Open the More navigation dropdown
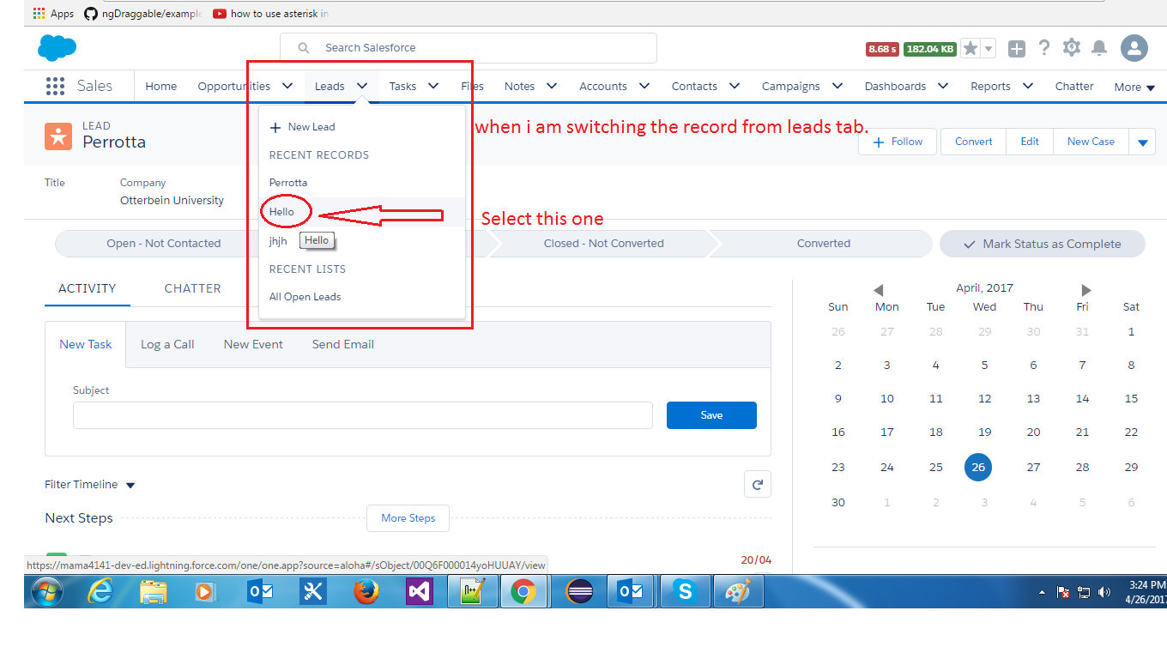 coord(1134,87)
